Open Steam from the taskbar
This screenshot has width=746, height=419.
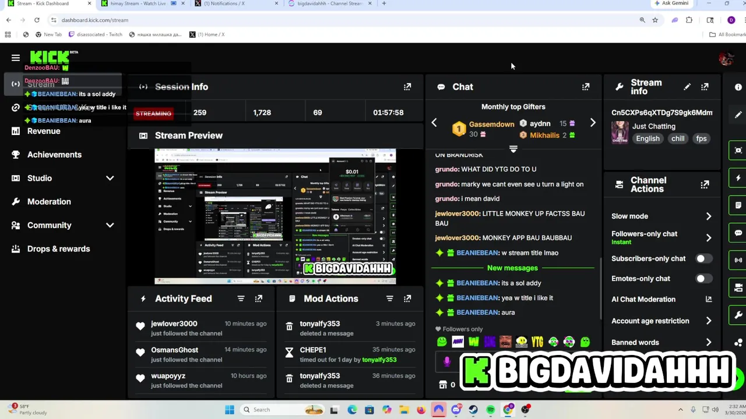pos(473,410)
